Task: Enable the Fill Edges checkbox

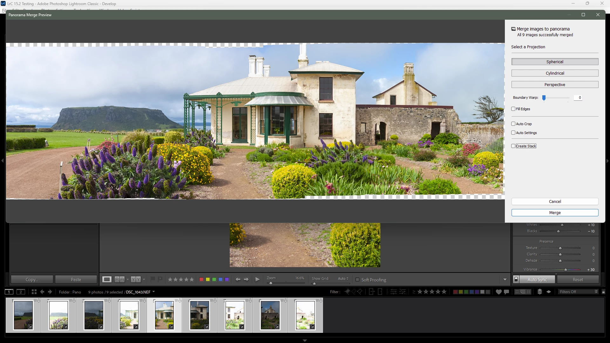Action: tap(513, 109)
